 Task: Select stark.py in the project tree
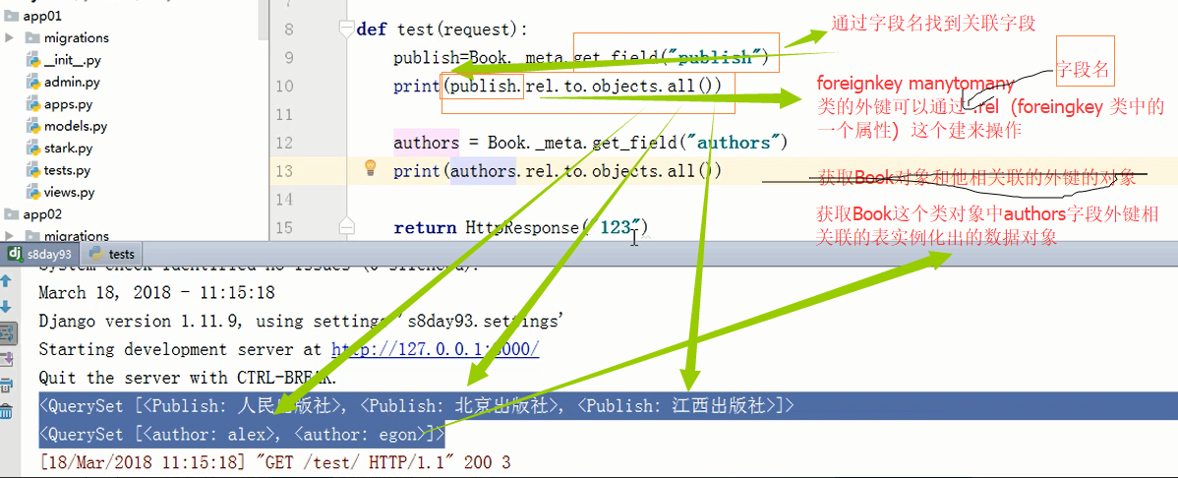(60, 149)
